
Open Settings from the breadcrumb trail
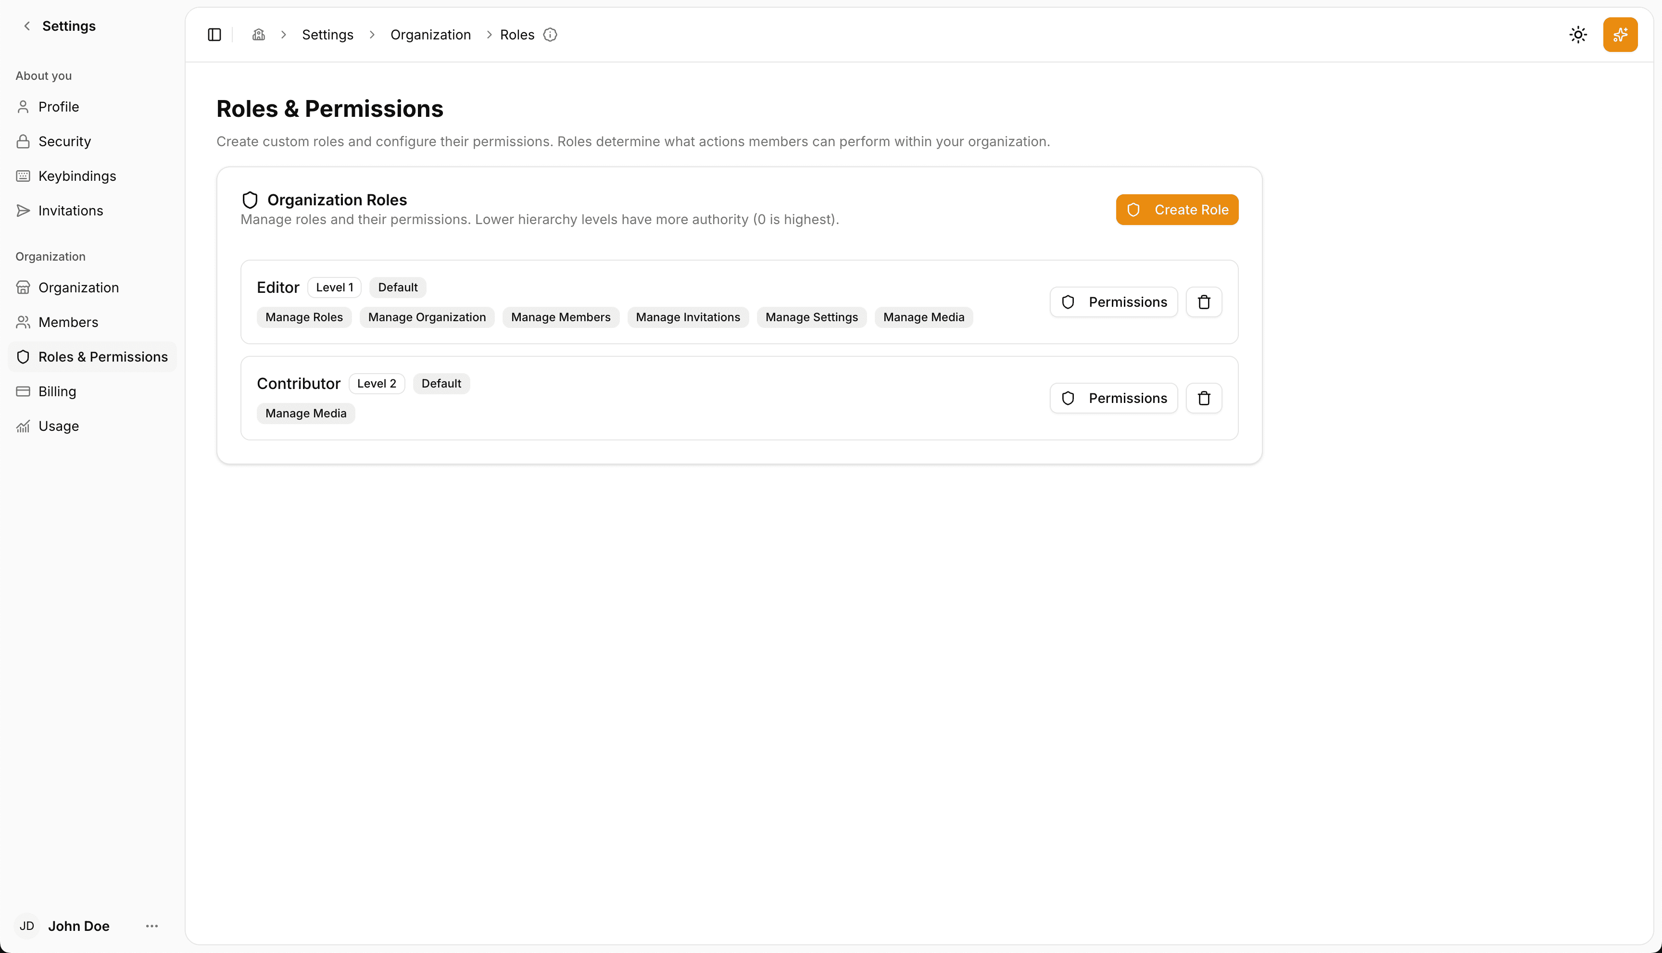[x=327, y=34]
